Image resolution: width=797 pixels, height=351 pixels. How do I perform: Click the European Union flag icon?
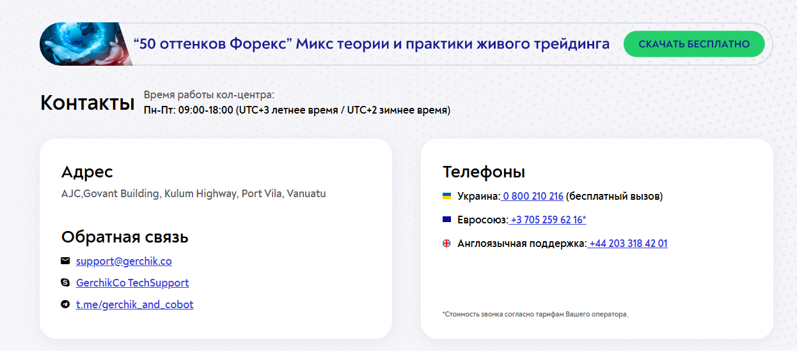pyautogui.click(x=446, y=220)
